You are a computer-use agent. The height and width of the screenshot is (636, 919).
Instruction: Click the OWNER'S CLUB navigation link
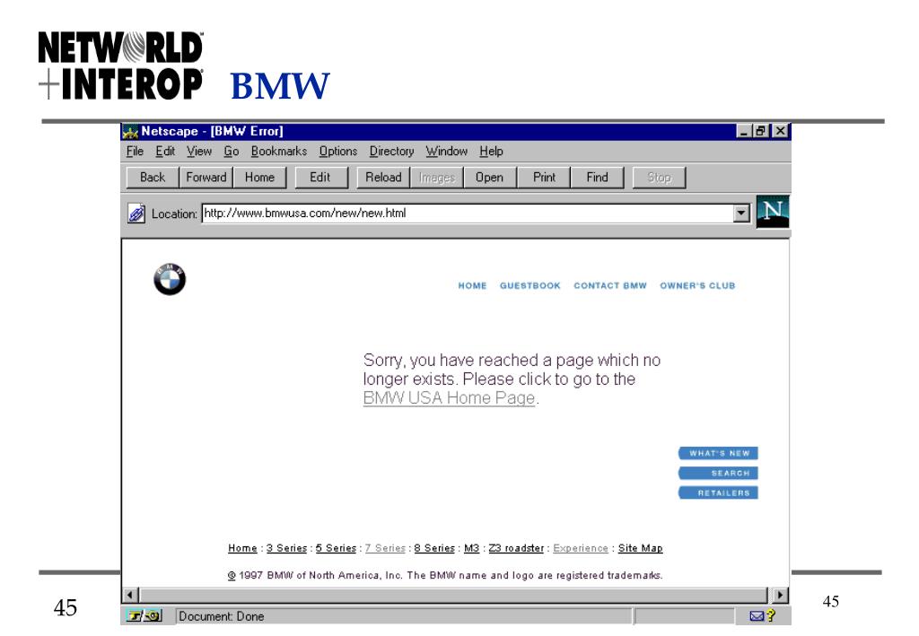[697, 286]
